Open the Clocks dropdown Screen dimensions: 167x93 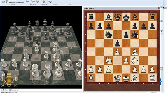click(x=50, y=2)
